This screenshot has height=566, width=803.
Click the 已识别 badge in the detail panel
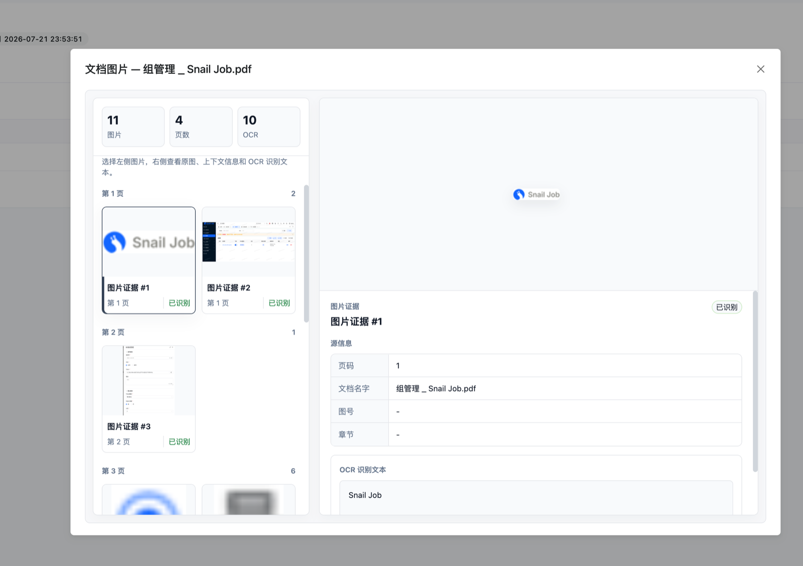pos(726,307)
